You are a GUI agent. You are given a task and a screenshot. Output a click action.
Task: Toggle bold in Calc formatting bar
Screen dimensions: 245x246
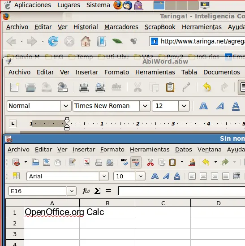[x=155, y=176]
